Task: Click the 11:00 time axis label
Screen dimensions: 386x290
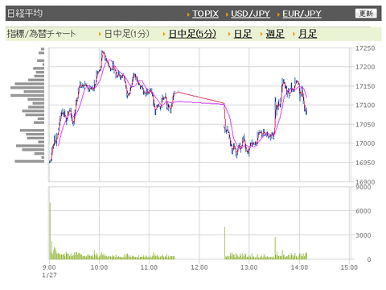Action: (149, 267)
